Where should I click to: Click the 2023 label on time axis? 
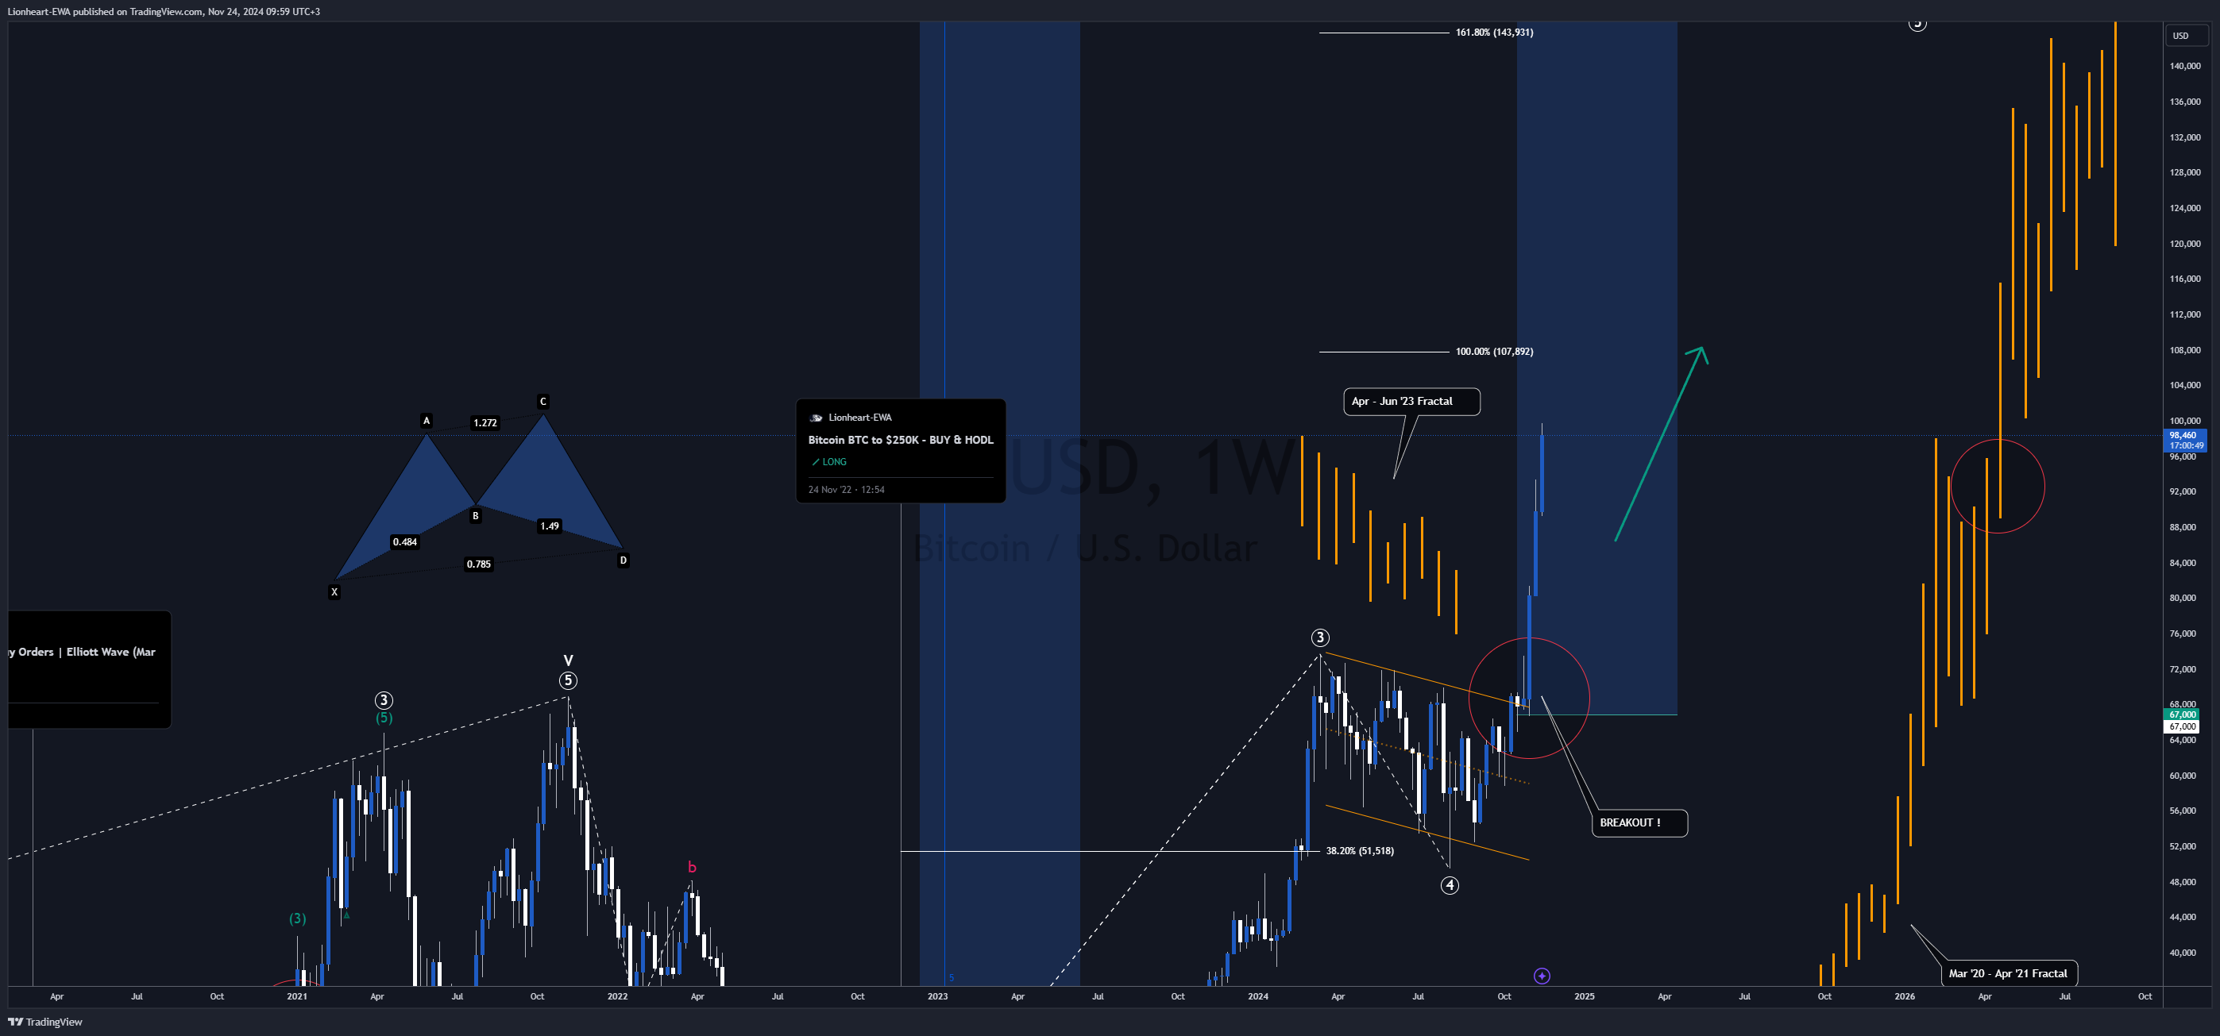click(937, 996)
